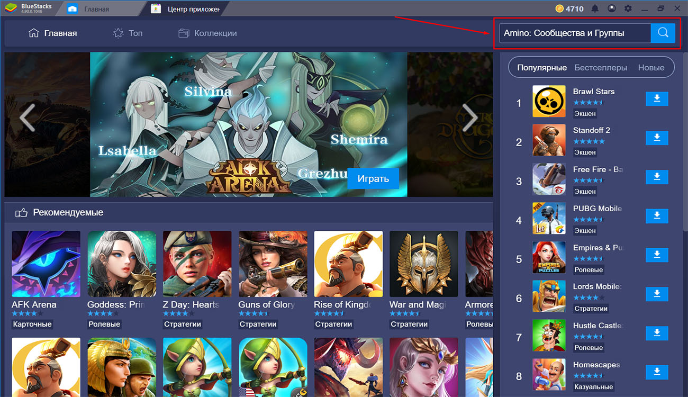Viewport: 688px width, 397px height.
Task: Open the PUBG Mobile app icon
Action: tap(549, 218)
